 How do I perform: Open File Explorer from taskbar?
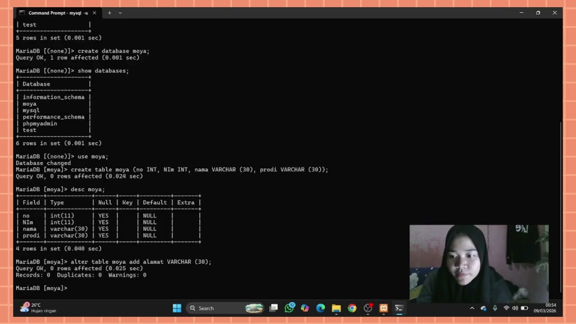click(336, 308)
